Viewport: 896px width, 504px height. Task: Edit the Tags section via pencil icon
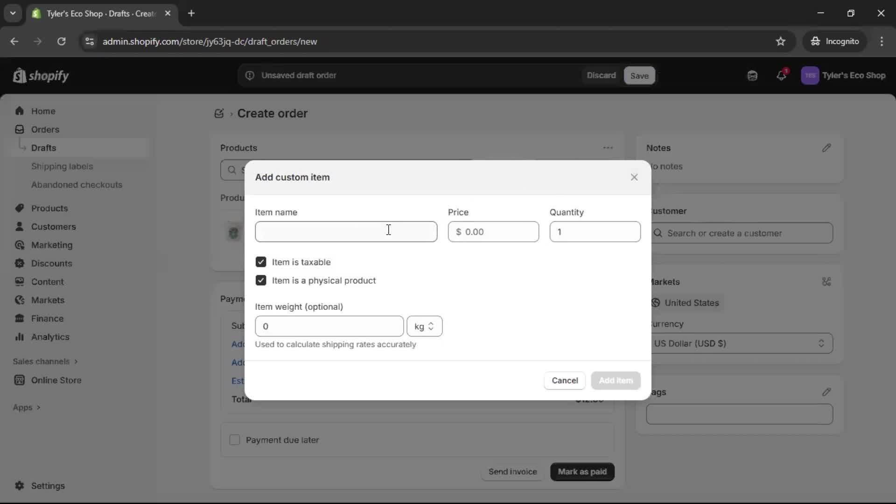coord(826,392)
